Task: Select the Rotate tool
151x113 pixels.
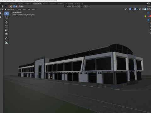Action: coord(7,26)
